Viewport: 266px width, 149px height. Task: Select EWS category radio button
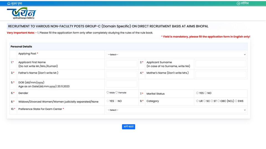[236, 101]
